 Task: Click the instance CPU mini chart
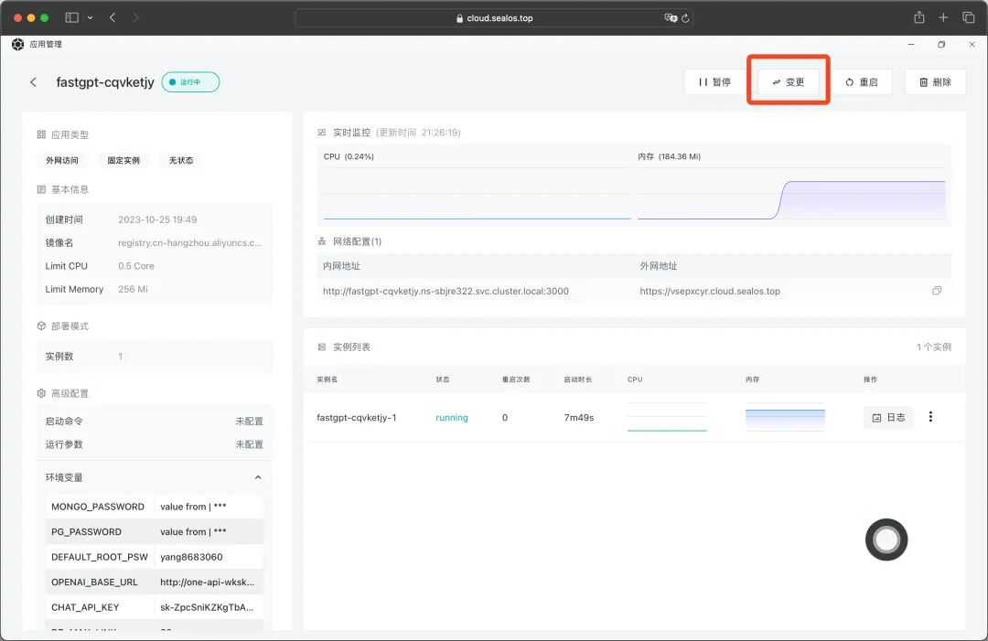667,417
